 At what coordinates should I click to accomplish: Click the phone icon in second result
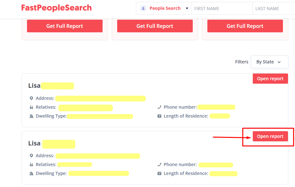(159, 164)
